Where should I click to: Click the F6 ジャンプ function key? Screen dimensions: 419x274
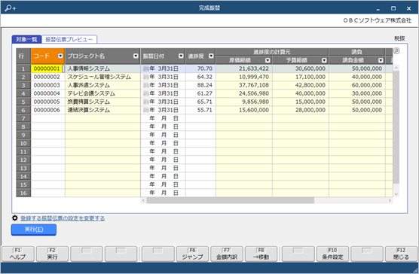click(192, 254)
